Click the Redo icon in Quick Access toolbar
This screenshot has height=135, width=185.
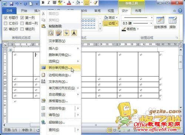(26, 4)
